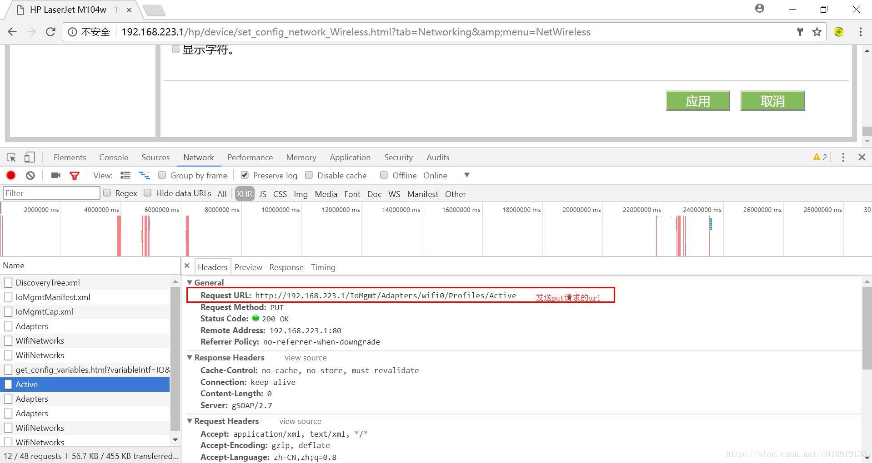Viewport: 872px width, 463px height.
Task: Close the DevTools panel
Action: tap(862, 157)
